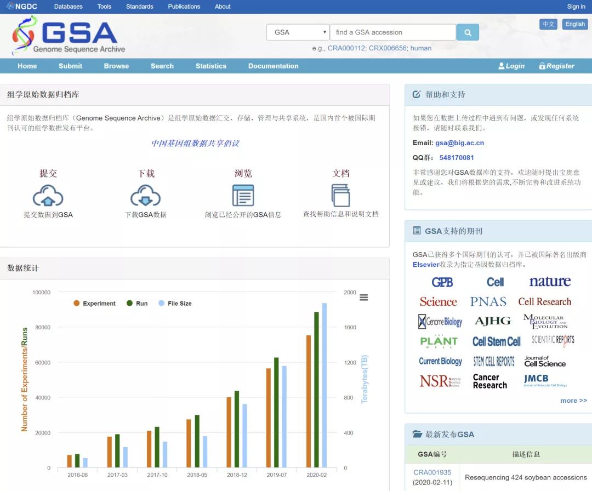The height and width of the screenshot is (491, 592).
Task: Expand the Databases menu
Action: click(68, 6)
